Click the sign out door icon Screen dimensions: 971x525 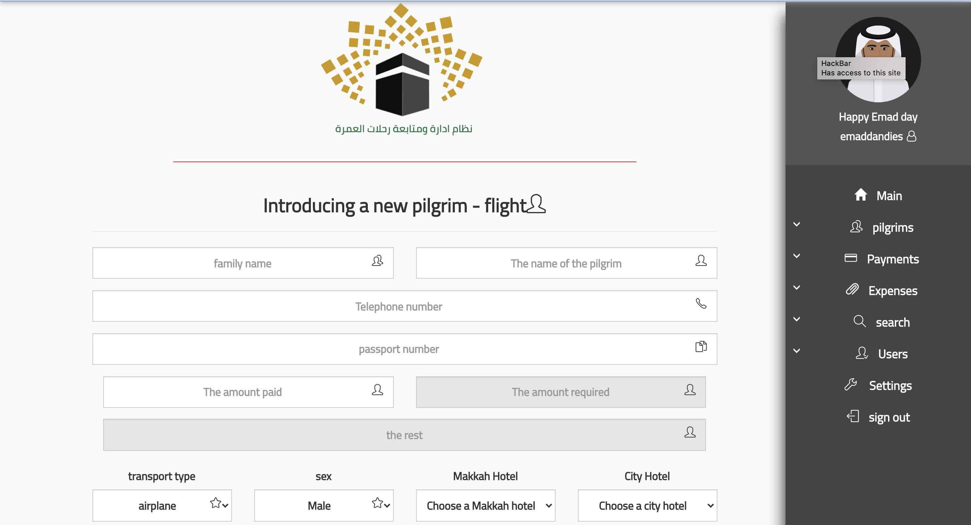click(x=853, y=416)
